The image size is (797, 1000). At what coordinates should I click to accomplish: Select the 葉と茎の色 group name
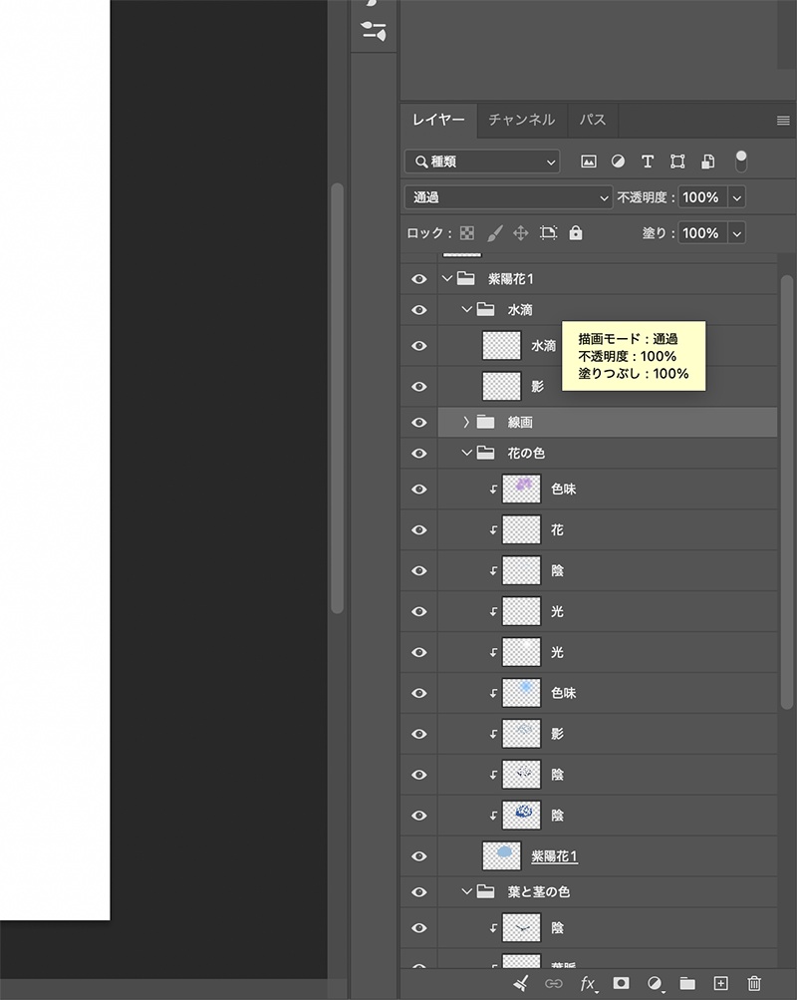538,891
